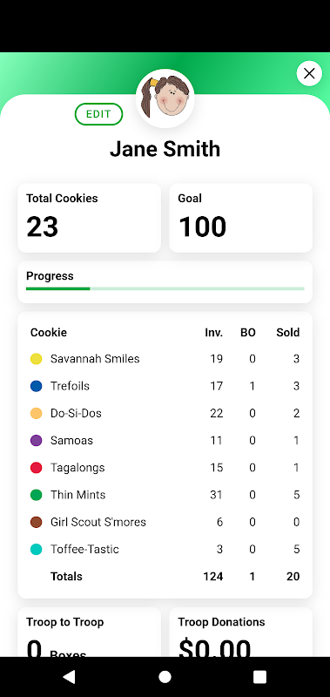Open the Total Cookies card
The width and height of the screenshot is (330, 697).
[x=90, y=218]
